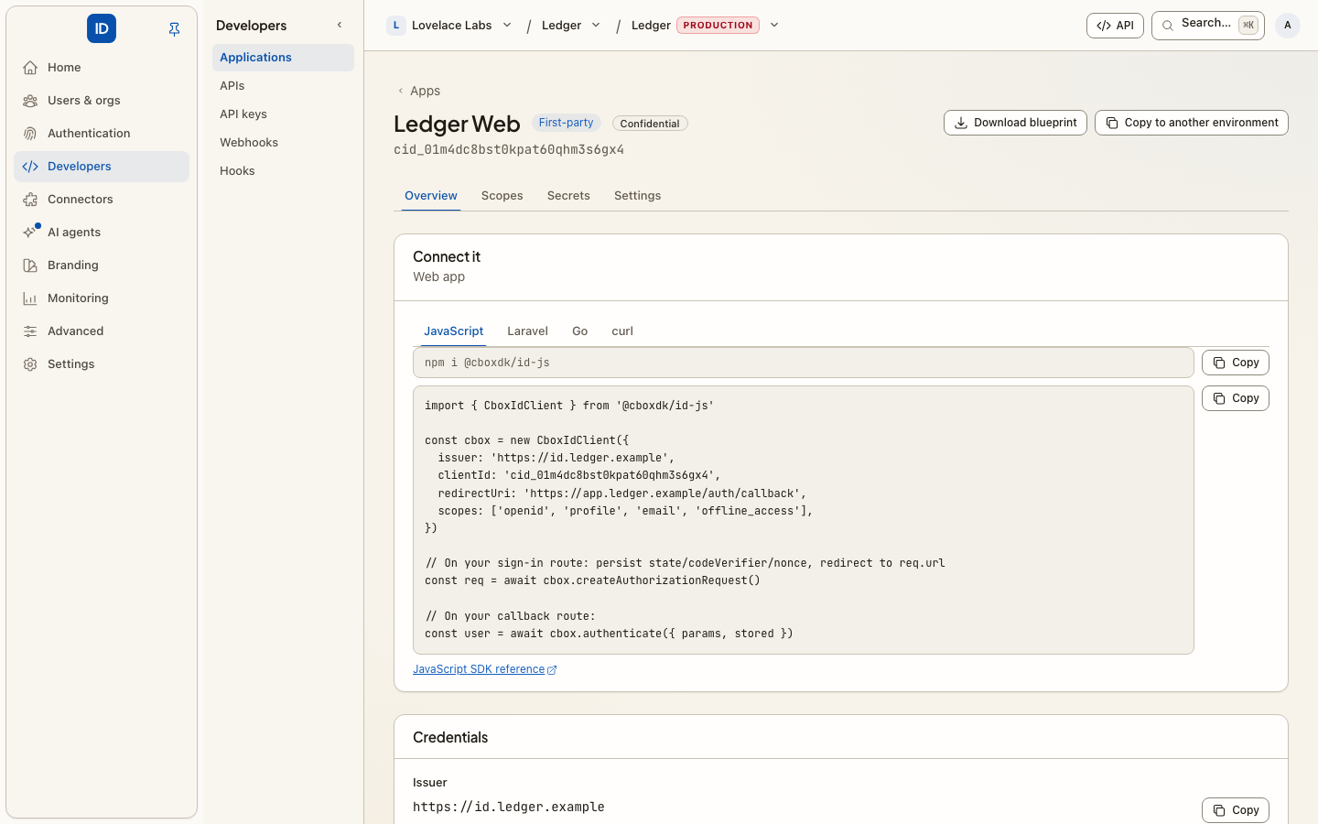This screenshot has width=1318, height=824.
Task: Download the application blueprint
Action: (x=1015, y=123)
